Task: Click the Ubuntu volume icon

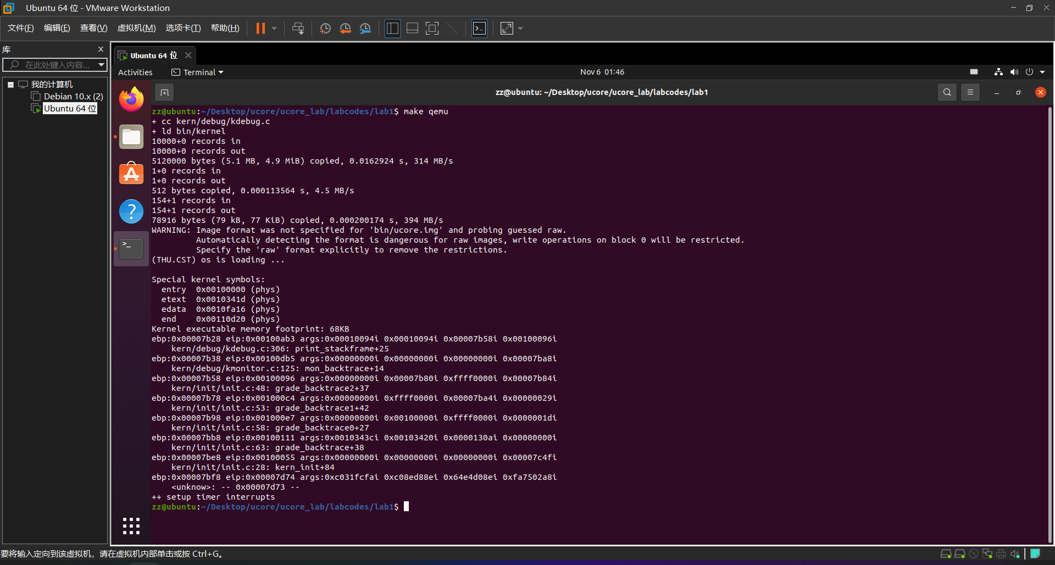Action: click(x=1014, y=72)
